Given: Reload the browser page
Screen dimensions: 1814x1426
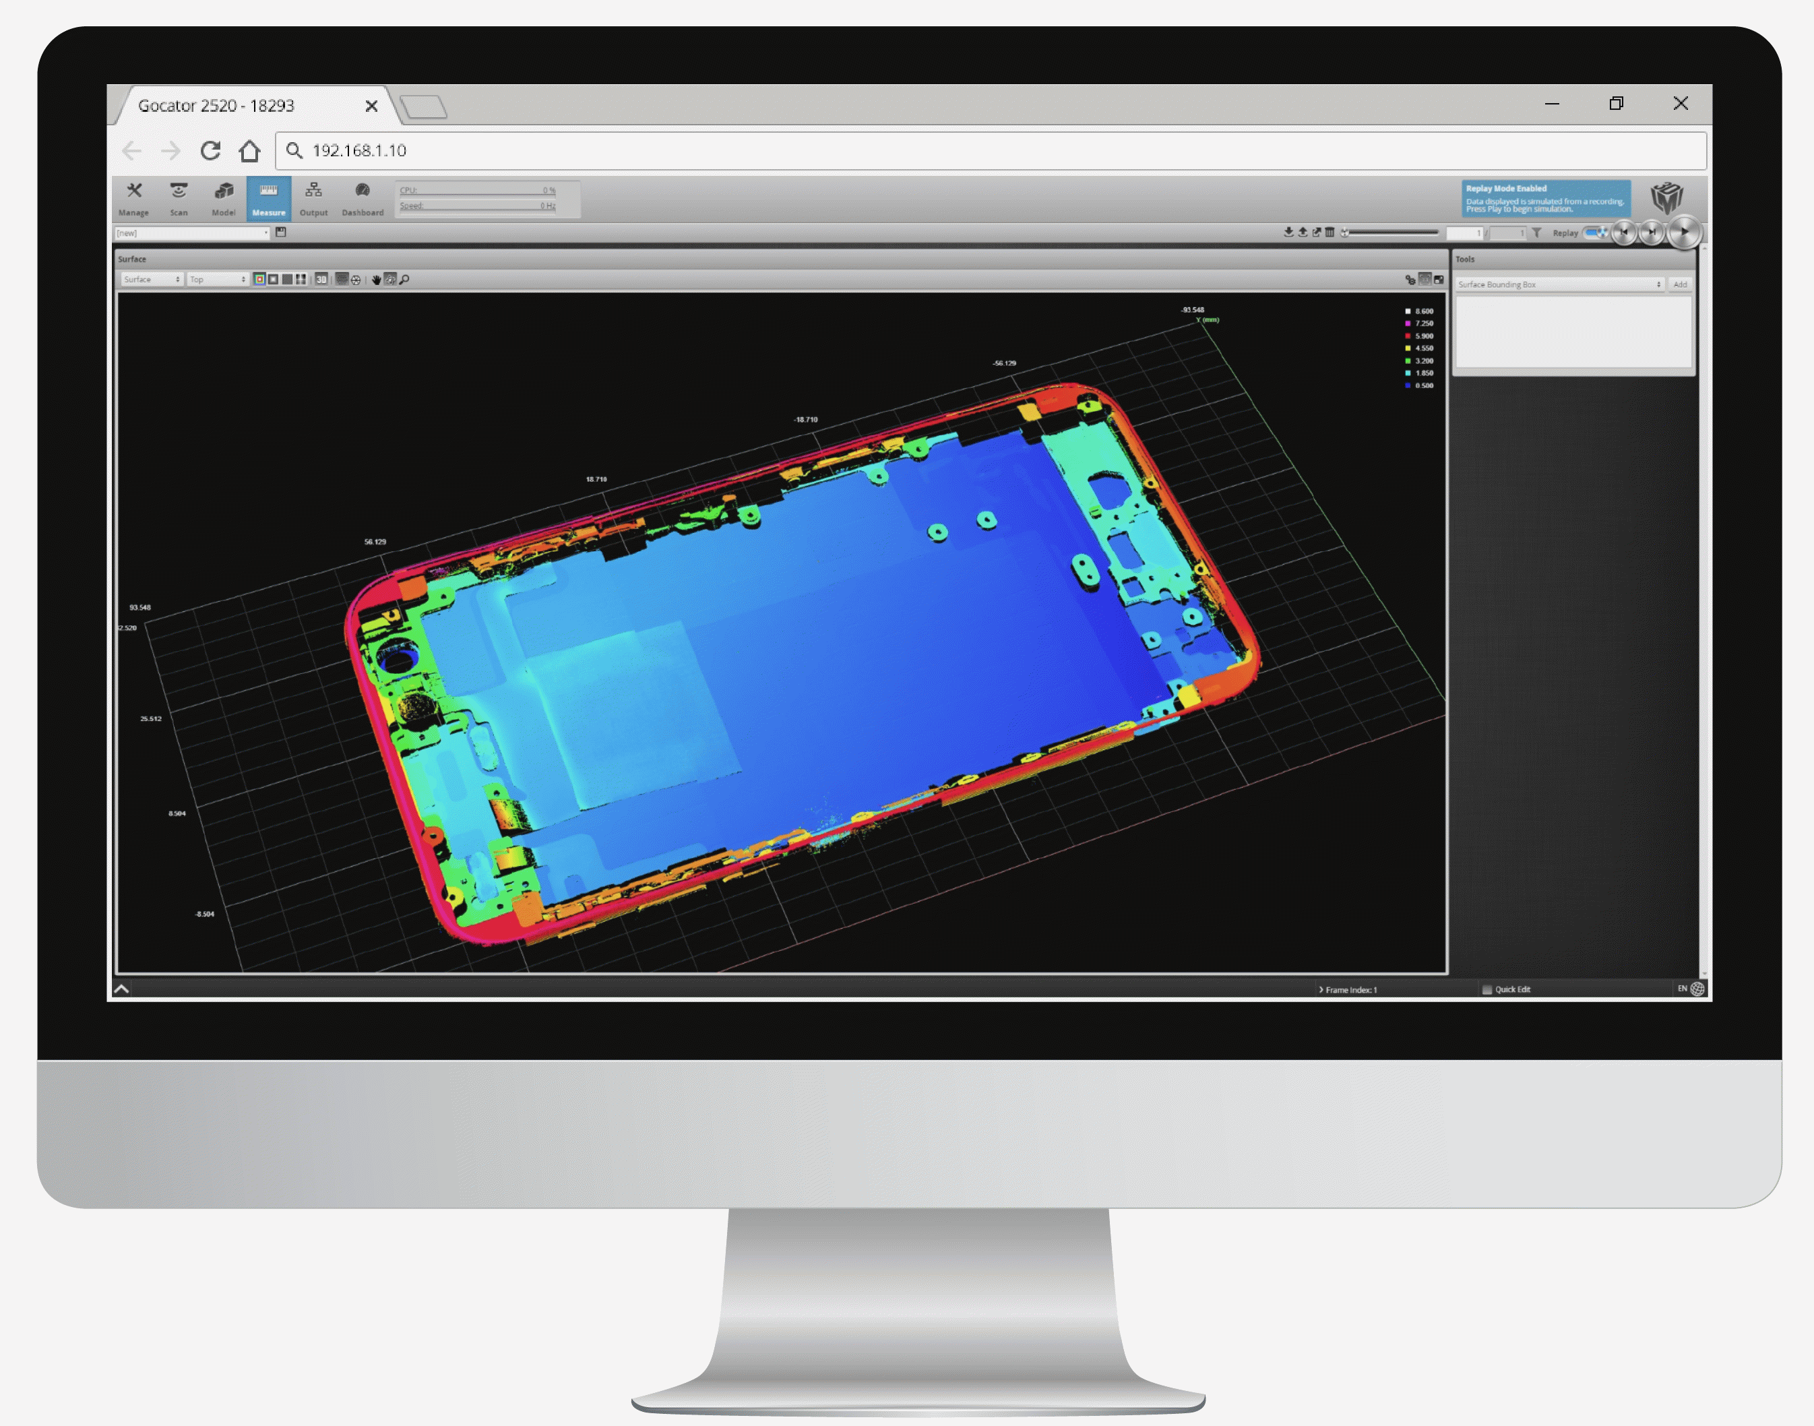Looking at the screenshot, I should [x=210, y=150].
